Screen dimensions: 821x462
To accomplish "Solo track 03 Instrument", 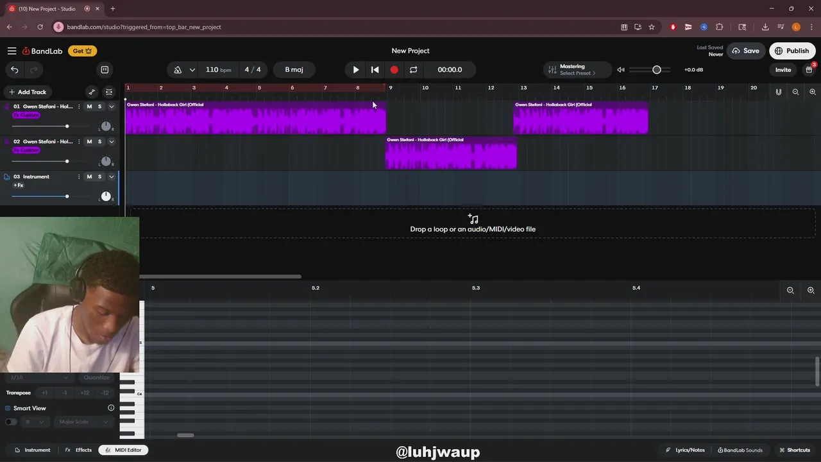I will click(x=99, y=176).
